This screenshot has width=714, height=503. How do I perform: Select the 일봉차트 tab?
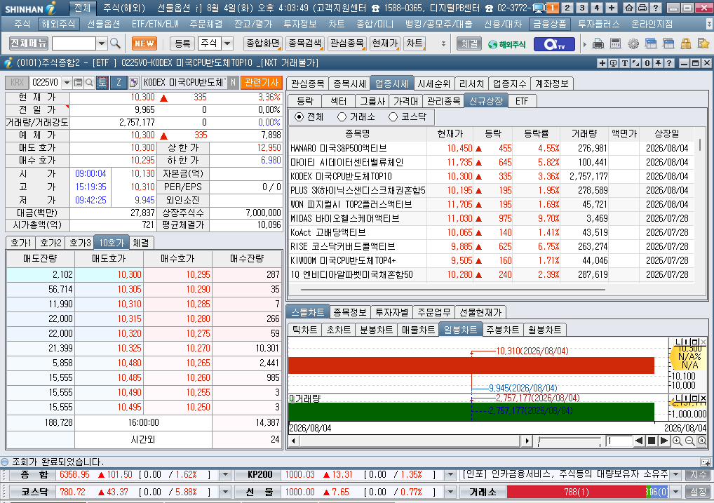(460, 330)
